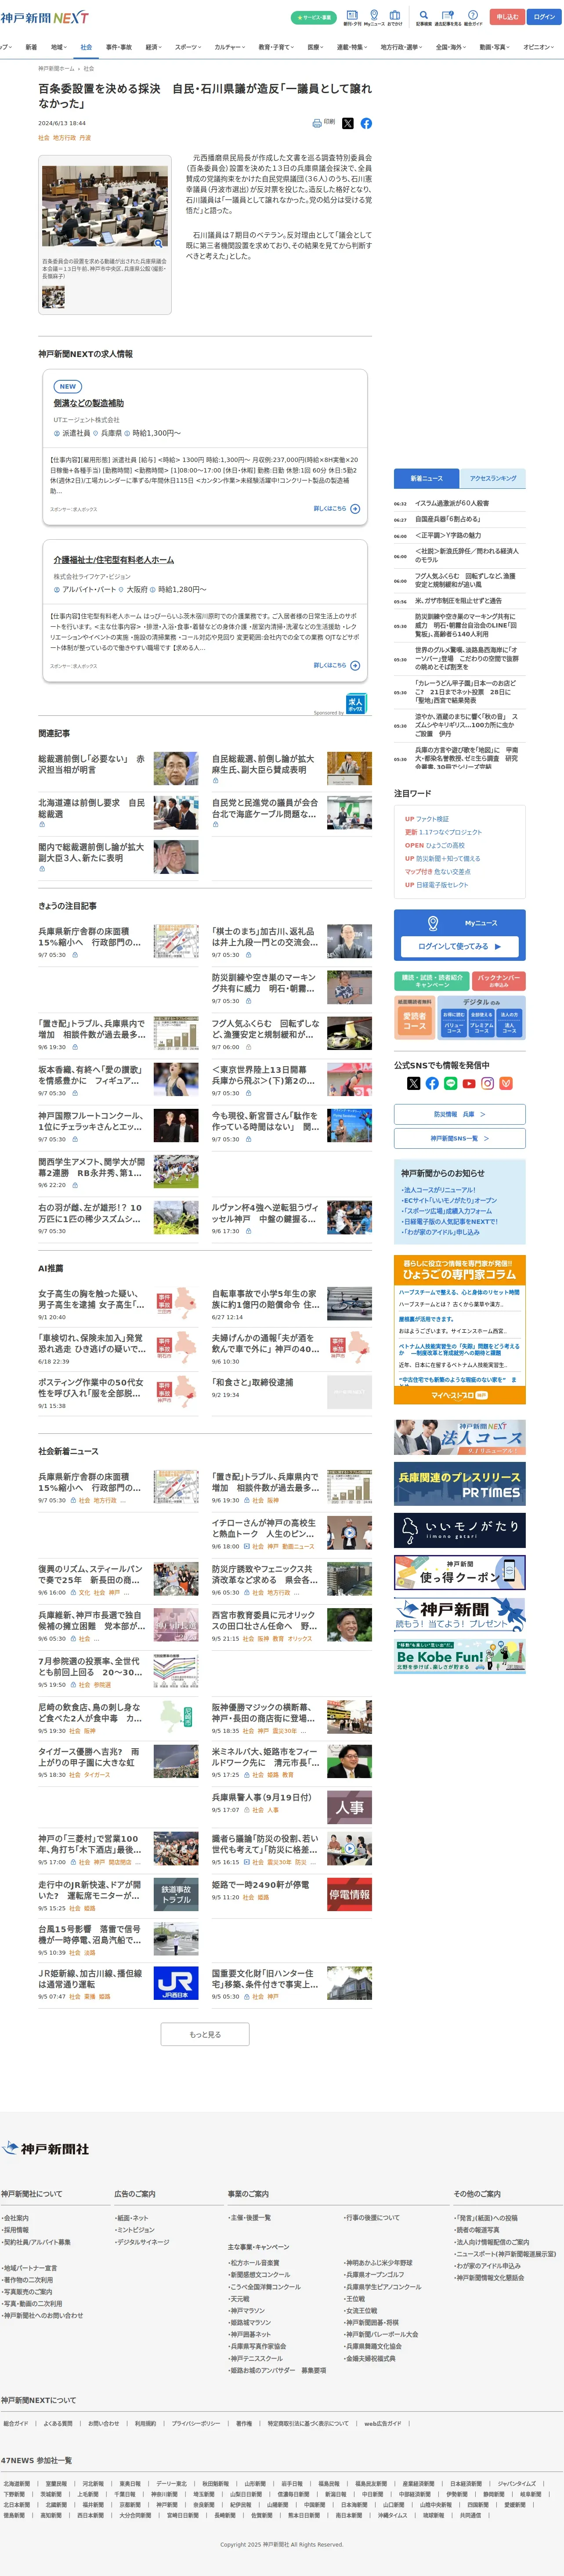Viewport: 564px width, 2576px height.
Task: Enlarge article photo with magnifier icon
Action: tap(158, 243)
